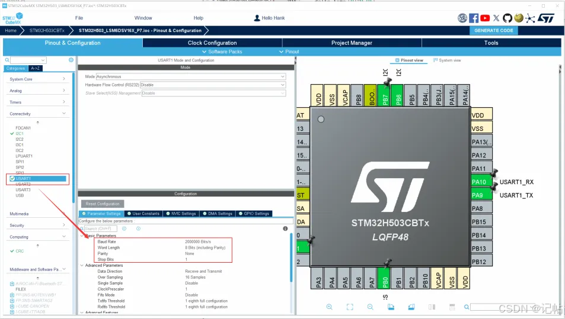565x319 pixels.
Task: Click the user icon beside Hello Hank
Action: [x=257, y=18]
